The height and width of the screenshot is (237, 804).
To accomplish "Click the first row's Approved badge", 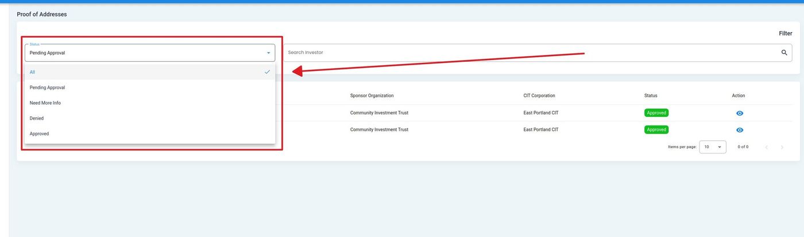I will point(656,113).
